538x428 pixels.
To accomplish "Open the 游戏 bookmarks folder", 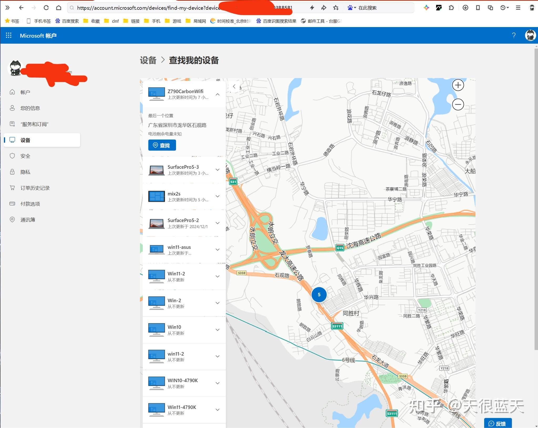I will [173, 21].
